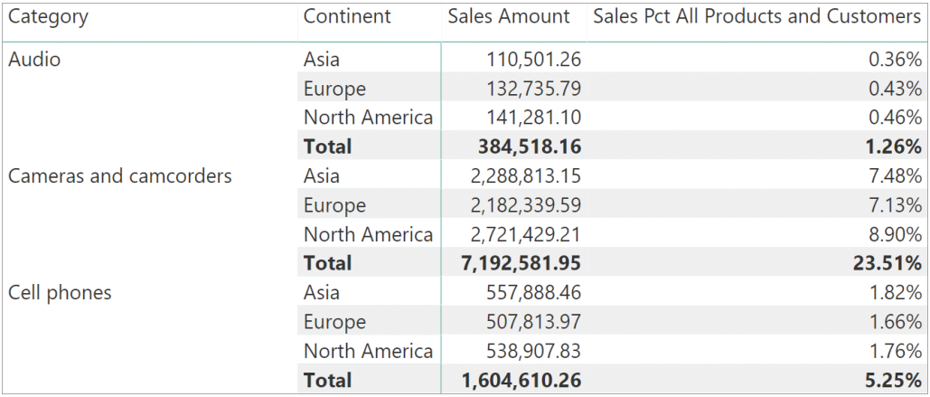Select the 23.51% total percentage cell
The image size is (930, 397).
pyautogui.click(x=889, y=263)
